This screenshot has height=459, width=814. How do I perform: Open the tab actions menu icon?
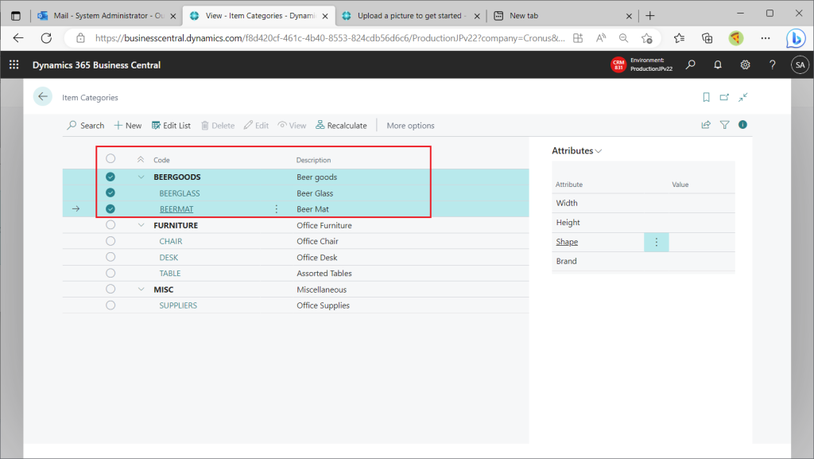tap(16, 16)
